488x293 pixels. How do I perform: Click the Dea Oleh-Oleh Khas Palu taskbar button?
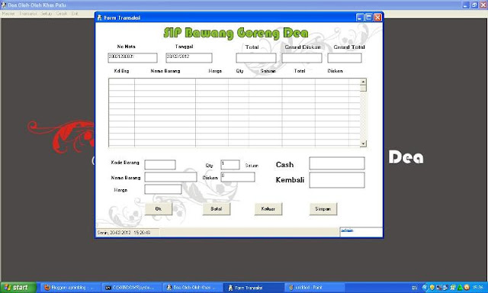click(x=193, y=288)
